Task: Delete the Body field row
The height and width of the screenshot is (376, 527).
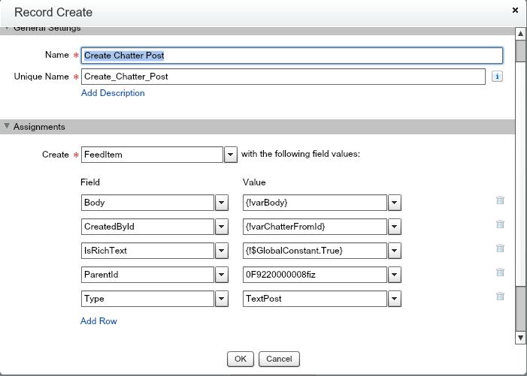Action: tap(500, 200)
